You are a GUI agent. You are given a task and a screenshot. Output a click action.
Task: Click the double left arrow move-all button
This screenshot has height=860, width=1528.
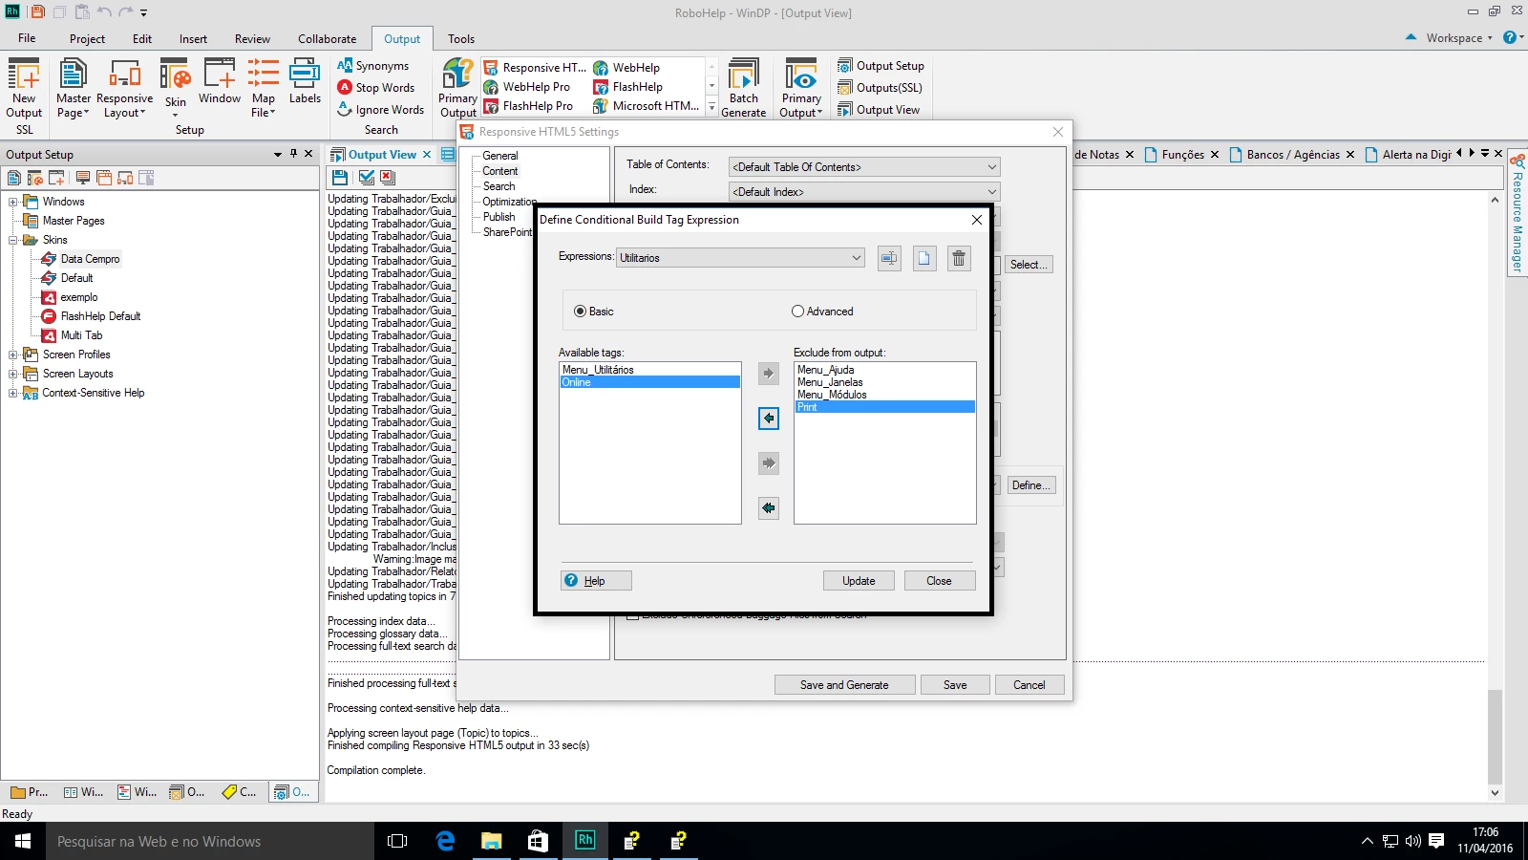pos(769,508)
